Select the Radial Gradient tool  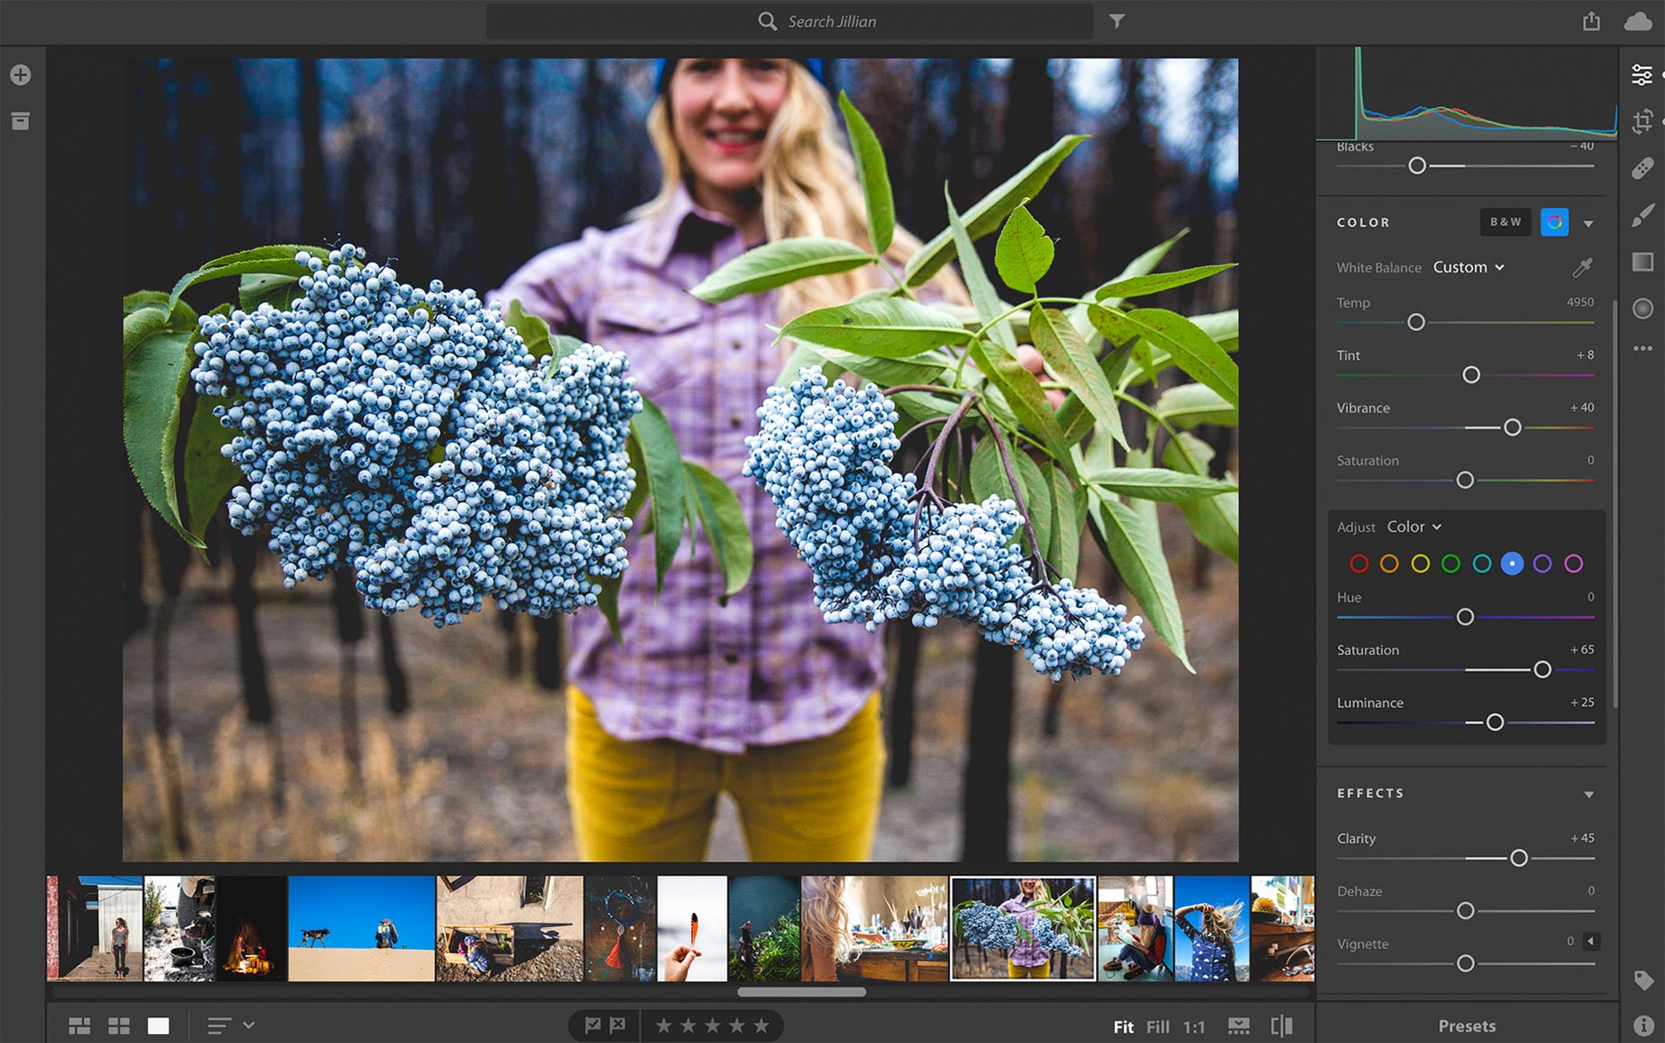click(1643, 309)
